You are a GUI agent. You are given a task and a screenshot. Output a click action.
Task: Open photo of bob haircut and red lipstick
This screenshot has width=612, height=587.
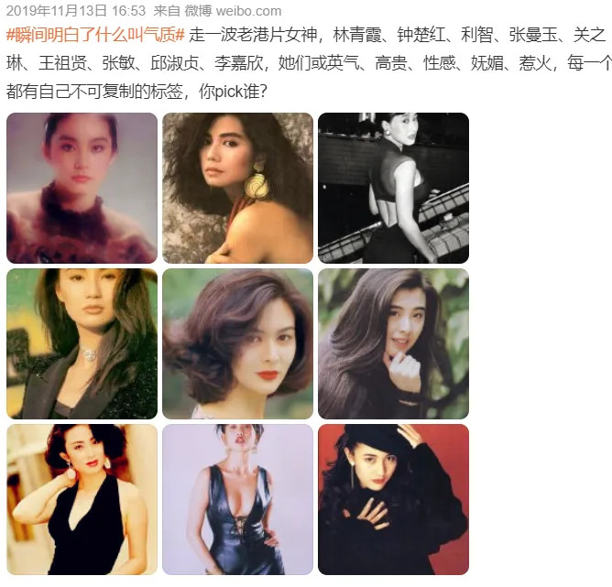(237, 343)
